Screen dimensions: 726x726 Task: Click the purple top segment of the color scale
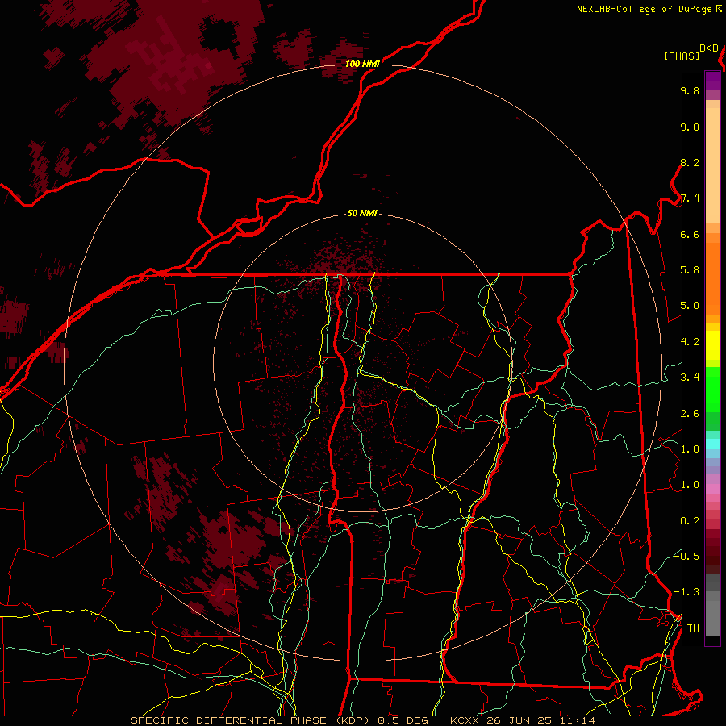coord(712,81)
